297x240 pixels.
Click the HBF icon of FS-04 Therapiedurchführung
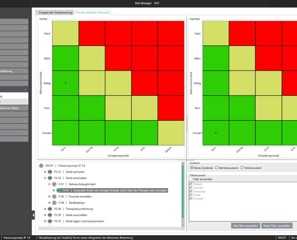coord(50,209)
